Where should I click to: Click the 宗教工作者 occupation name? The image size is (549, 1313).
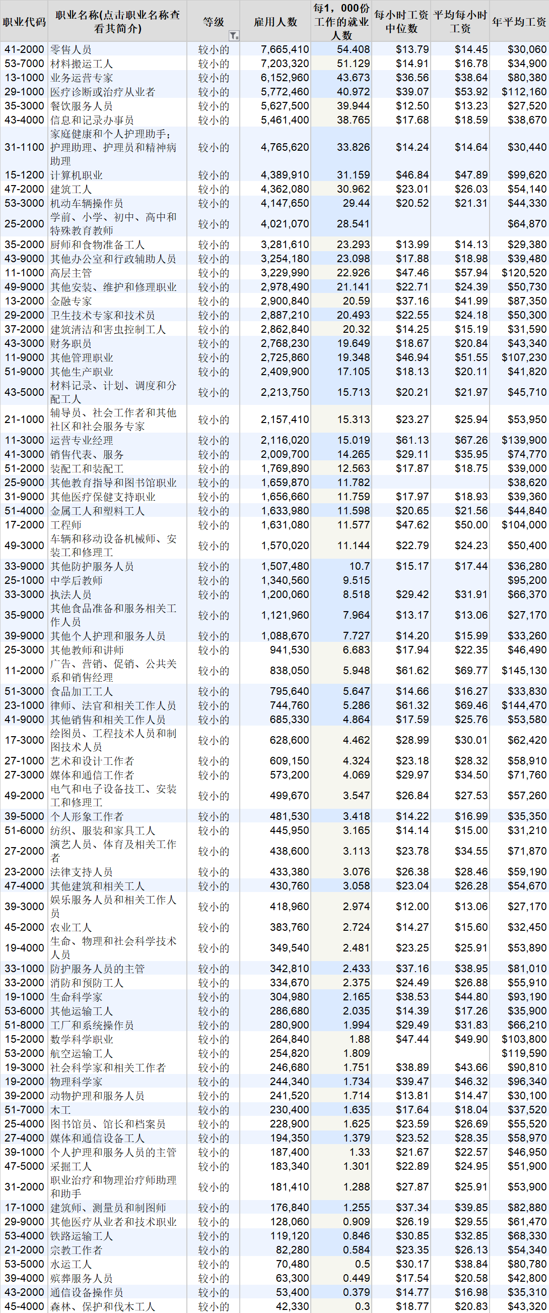[x=77, y=1250]
